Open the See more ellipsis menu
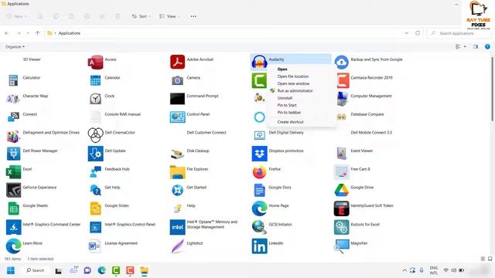The height and width of the screenshot is (278, 495). coord(193,16)
